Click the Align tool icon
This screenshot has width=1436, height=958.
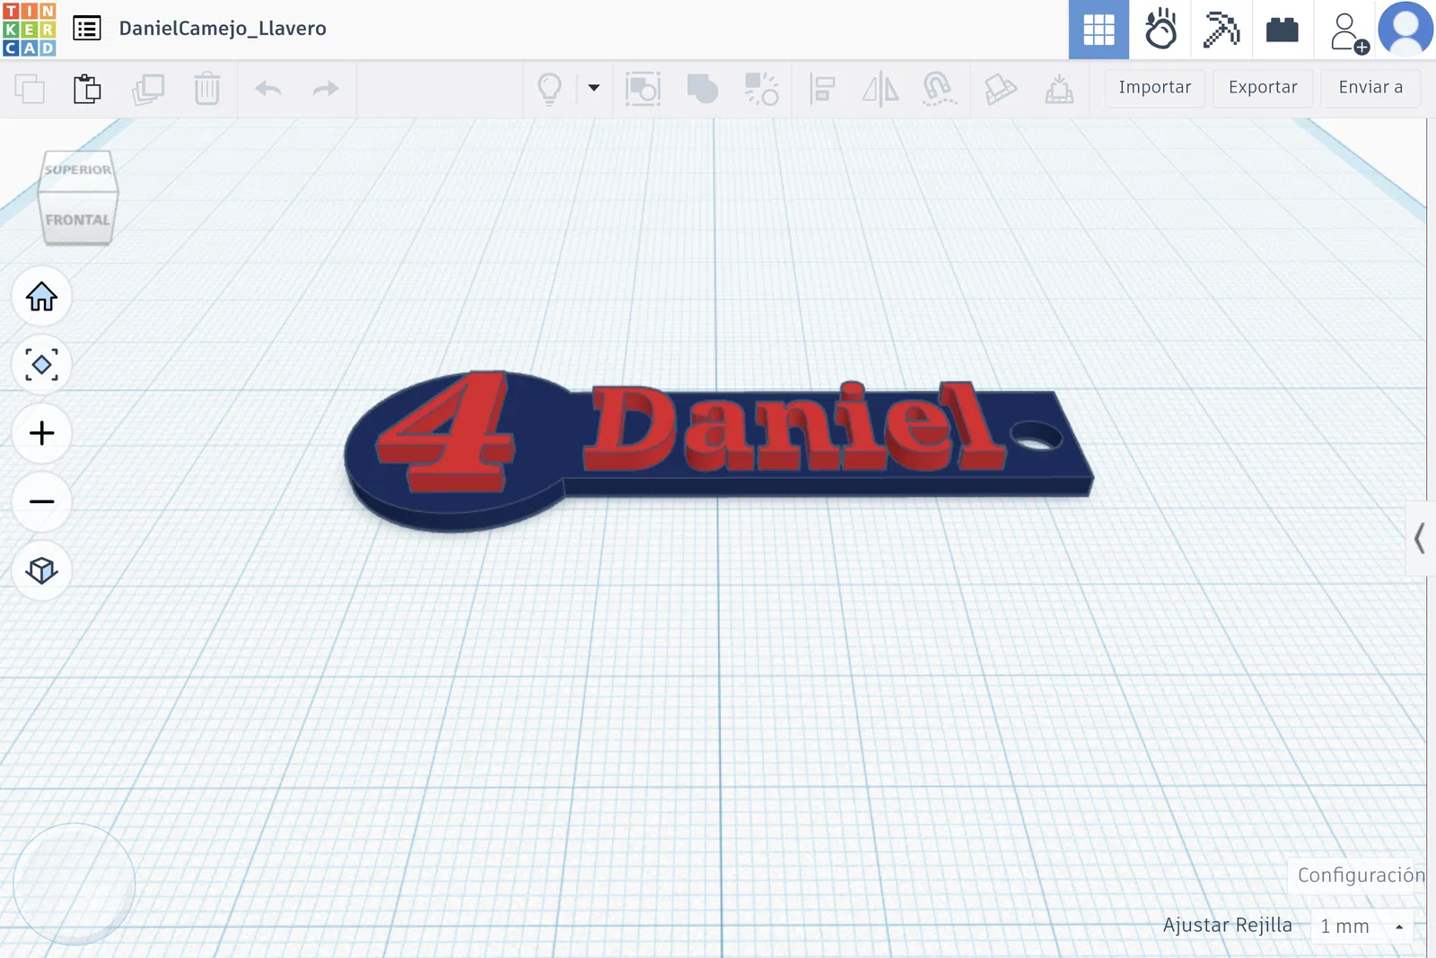(822, 89)
